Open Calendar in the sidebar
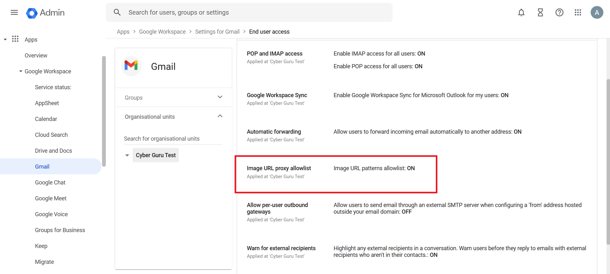This screenshot has height=274, width=610. [46, 119]
